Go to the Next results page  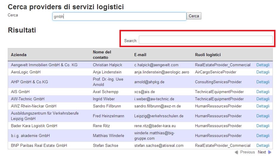(262, 152)
